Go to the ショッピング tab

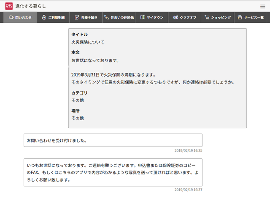pyautogui.click(x=218, y=17)
